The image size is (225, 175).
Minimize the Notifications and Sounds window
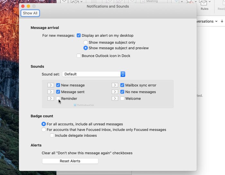pyautogui.click(x=28, y=6)
